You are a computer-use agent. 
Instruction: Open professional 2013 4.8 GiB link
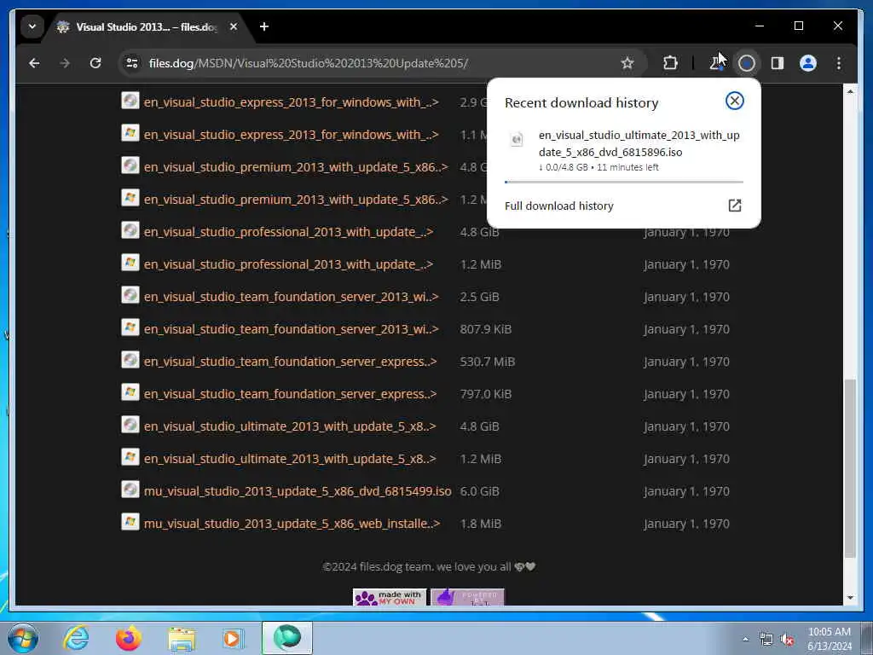[x=288, y=232]
